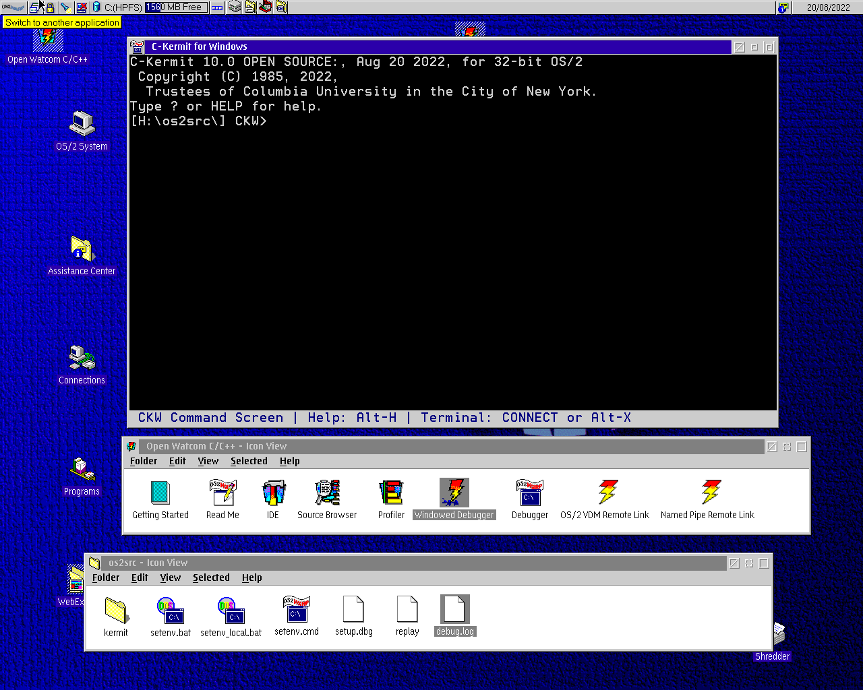
Task: Click the "Help: Alt-H" status bar text
Action: point(352,418)
